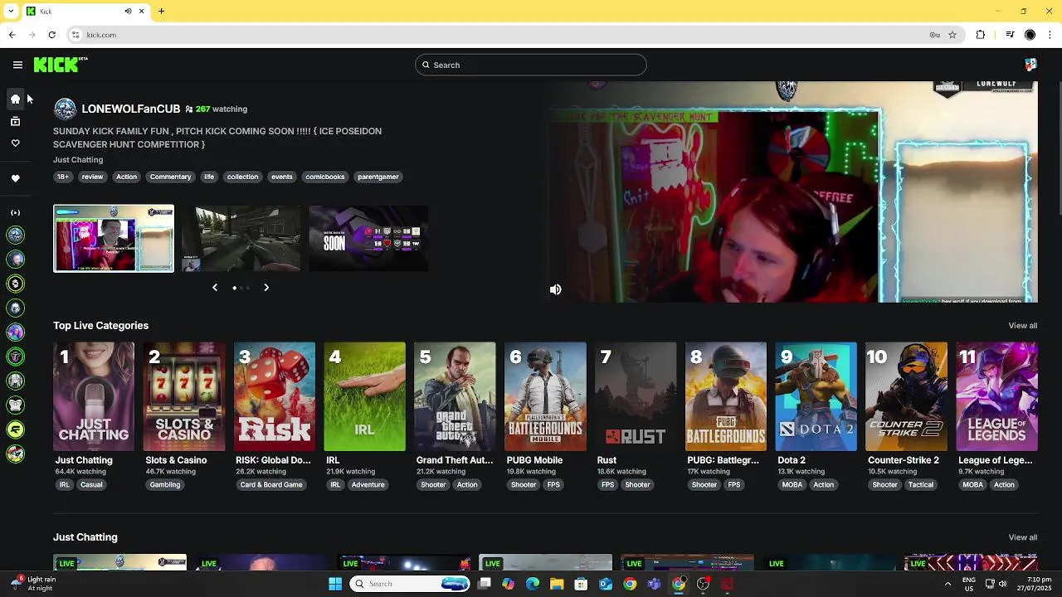Open the RISK: Global Domination category card
The height and width of the screenshot is (597, 1062).
(x=275, y=396)
